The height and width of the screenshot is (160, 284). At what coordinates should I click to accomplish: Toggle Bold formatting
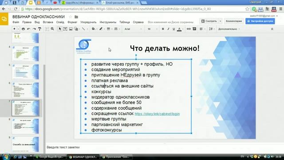pyautogui.click(x=163, y=29)
